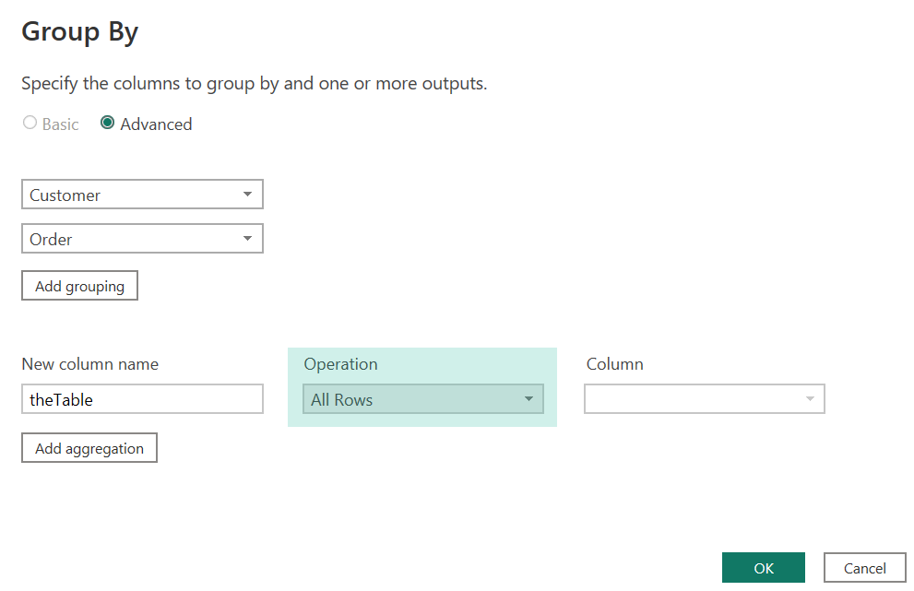Image resolution: width=914 pixels, height=591 pixels.
Task: Click the greyed Column dropdown arrow icon
Action: click(x=810, y=399)
